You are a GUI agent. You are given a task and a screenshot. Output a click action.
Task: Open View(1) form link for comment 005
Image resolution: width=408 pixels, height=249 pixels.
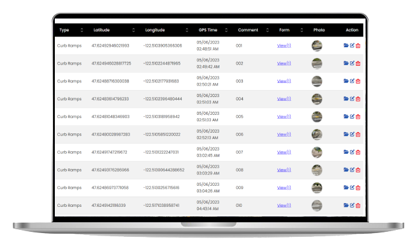tap(284, 116)
